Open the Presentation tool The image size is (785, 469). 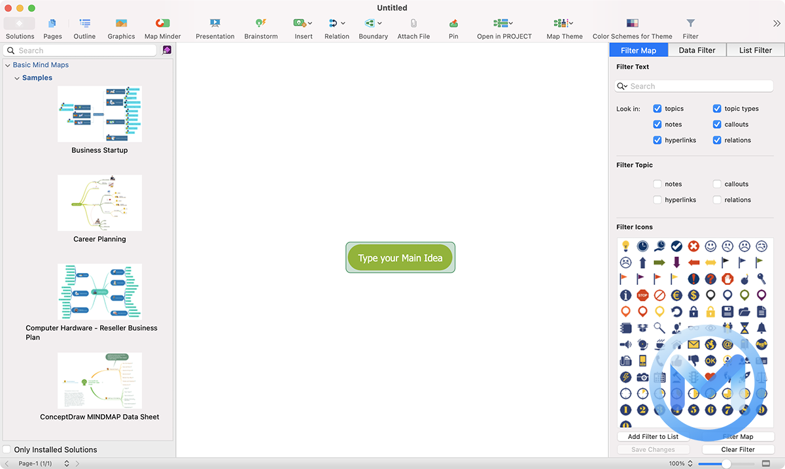click(215, 26)
